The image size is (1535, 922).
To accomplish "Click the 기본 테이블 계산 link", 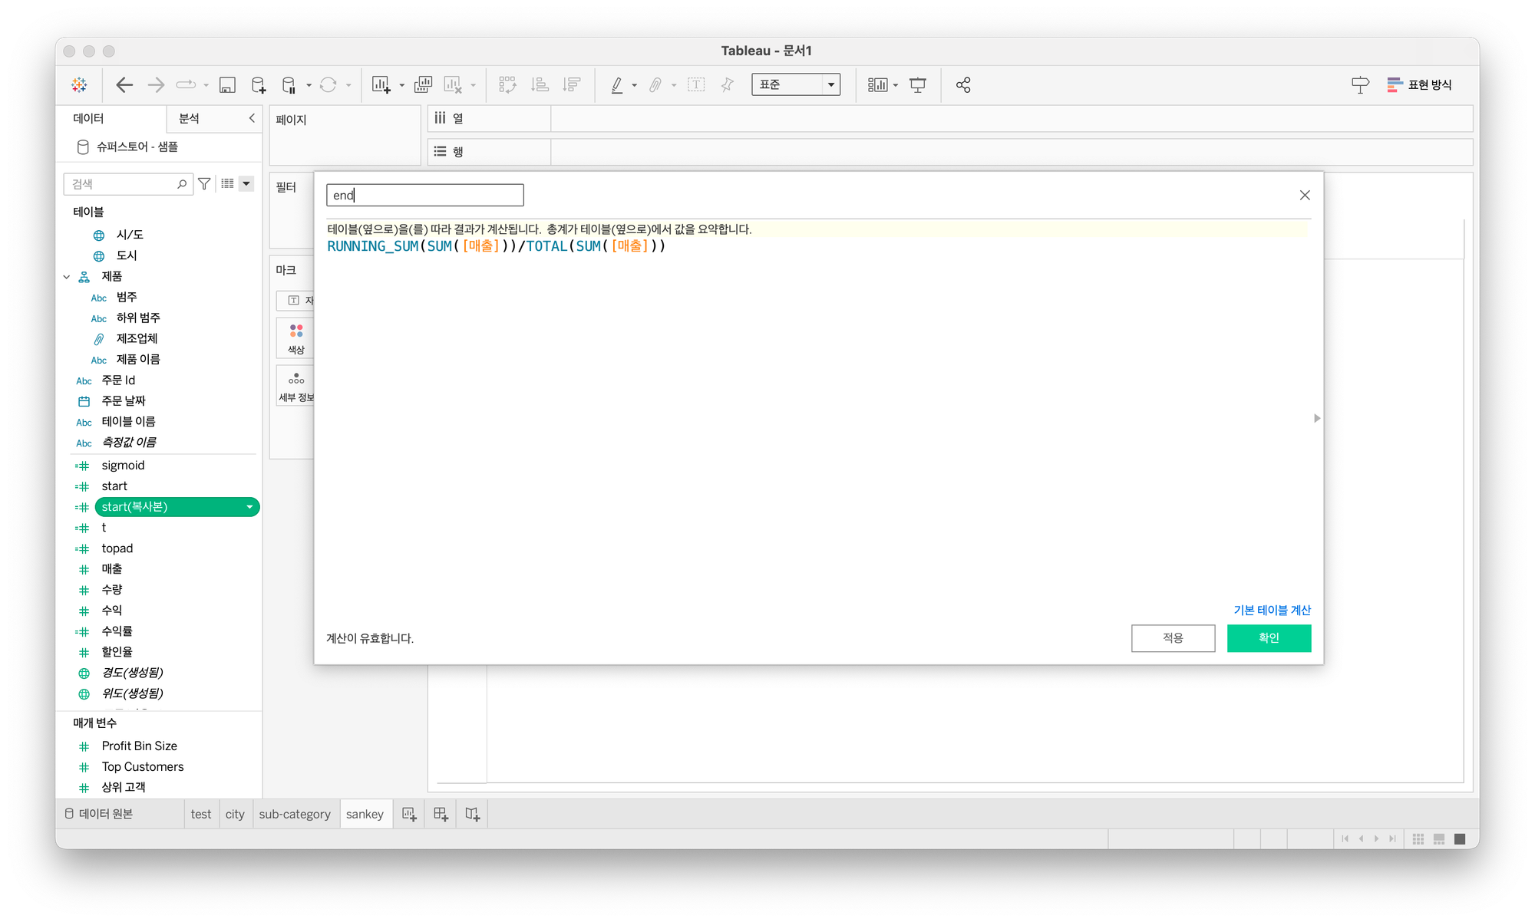I will coord(1272,611).
